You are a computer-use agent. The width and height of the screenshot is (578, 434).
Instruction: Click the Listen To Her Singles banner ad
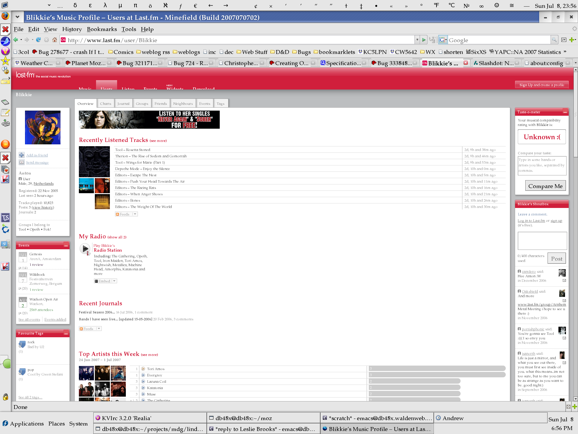(x=149, y=120)
